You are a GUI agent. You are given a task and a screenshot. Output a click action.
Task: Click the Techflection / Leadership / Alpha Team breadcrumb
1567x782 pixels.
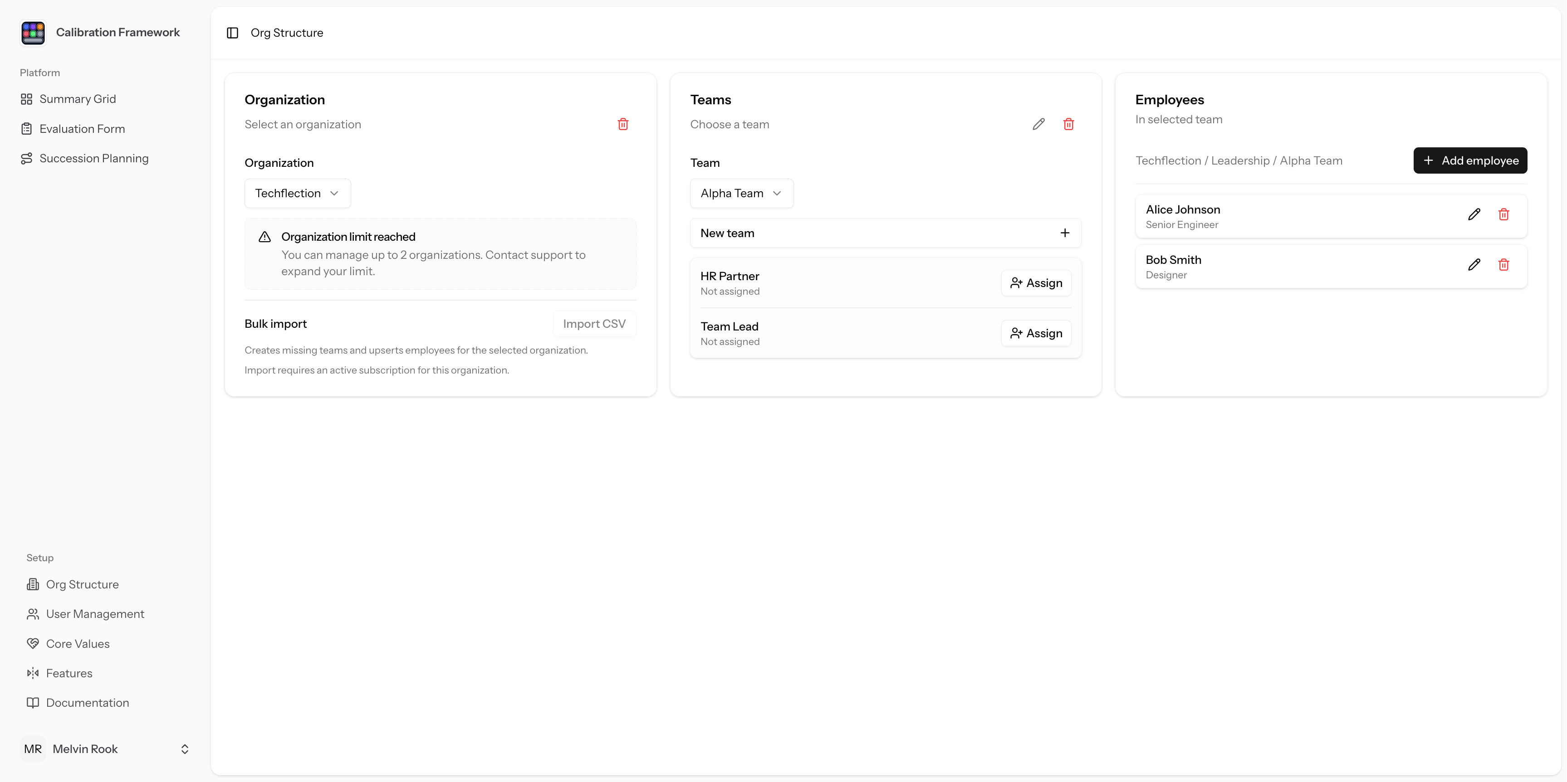[x=1239, y=160]
